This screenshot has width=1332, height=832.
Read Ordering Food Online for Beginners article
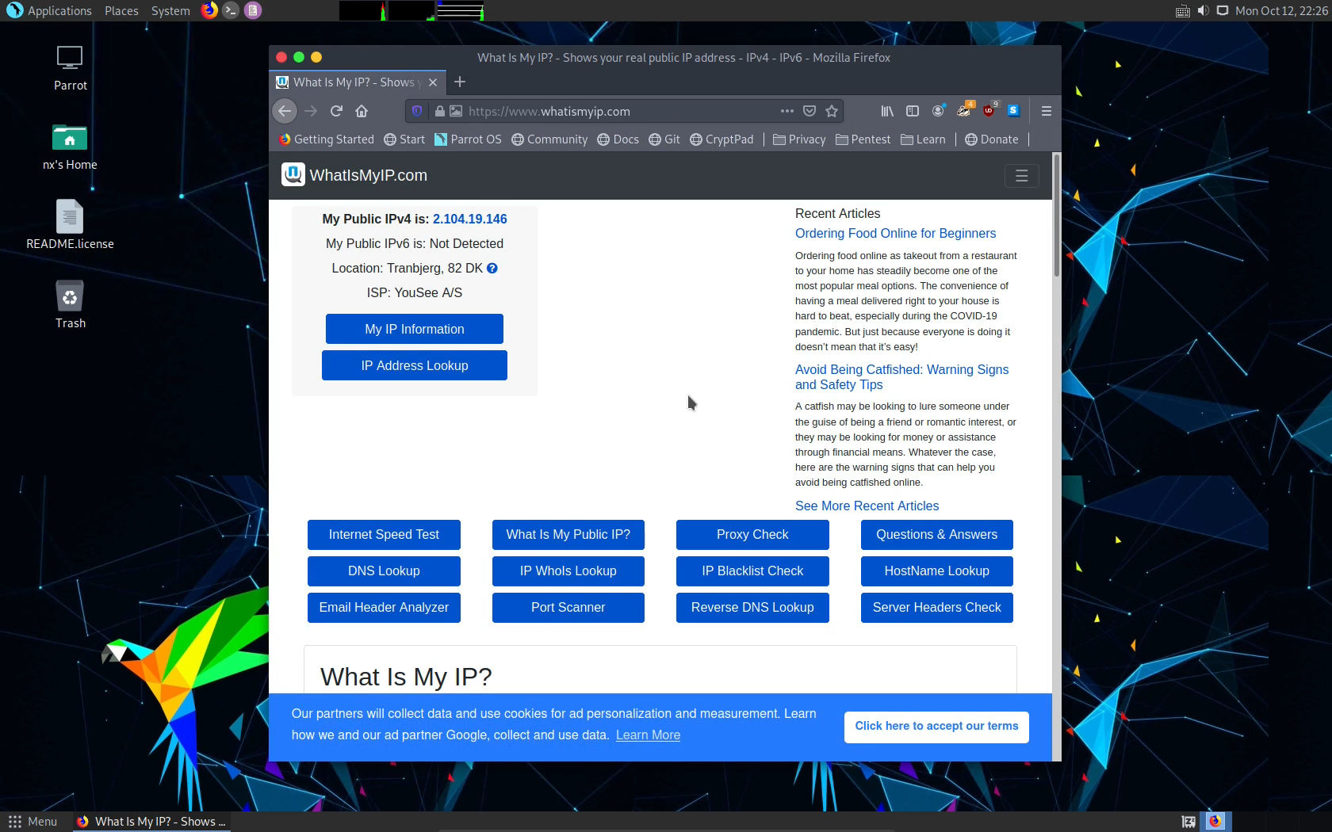click(895, 234)
